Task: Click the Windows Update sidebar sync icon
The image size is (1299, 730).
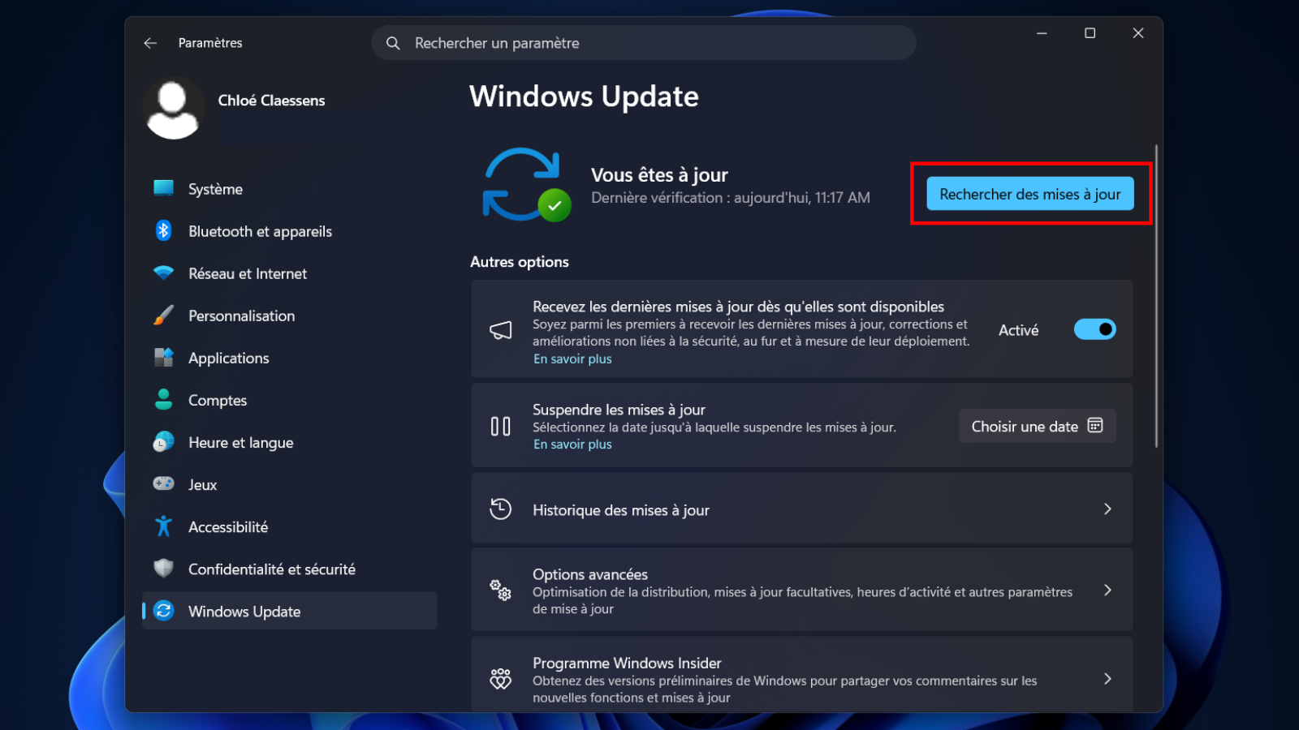Action: click(x=163, y=611)
